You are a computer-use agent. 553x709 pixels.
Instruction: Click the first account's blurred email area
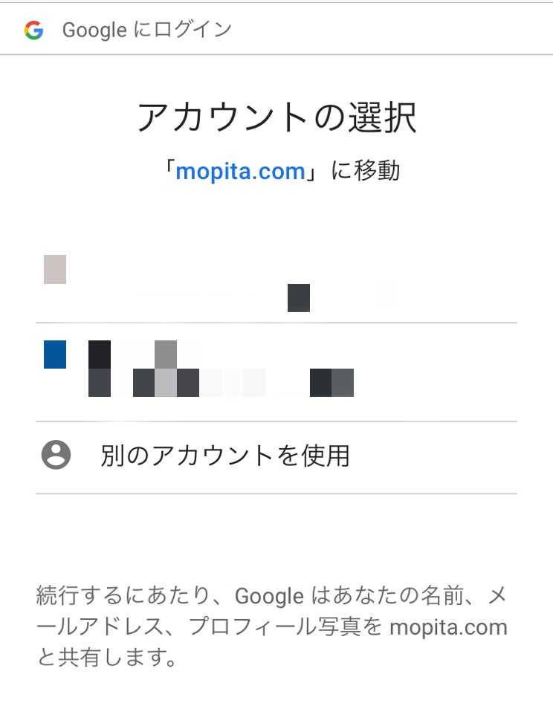(x=267, y=298)
